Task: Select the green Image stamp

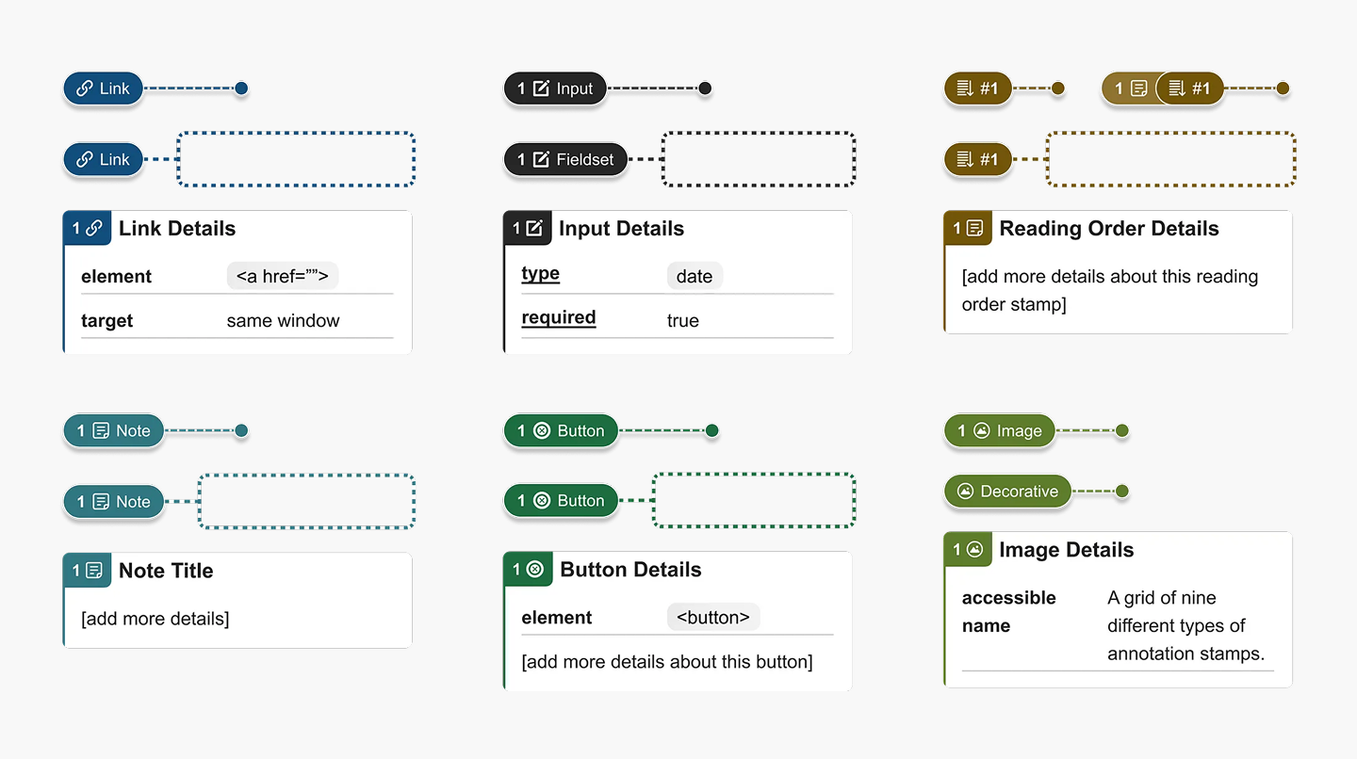Action: 1000,430
